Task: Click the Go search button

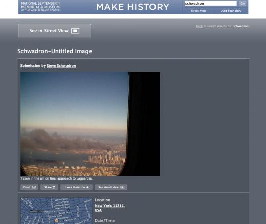Action: [242, 3]
